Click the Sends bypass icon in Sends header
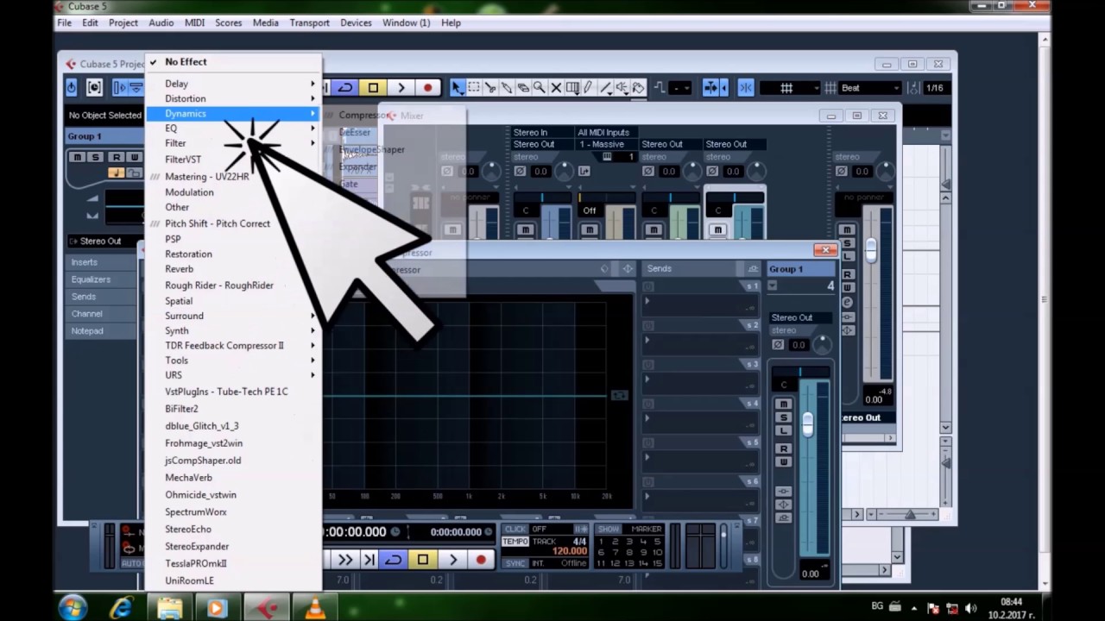The height and width of the screenshot is (621, 1105). [754, 269]
